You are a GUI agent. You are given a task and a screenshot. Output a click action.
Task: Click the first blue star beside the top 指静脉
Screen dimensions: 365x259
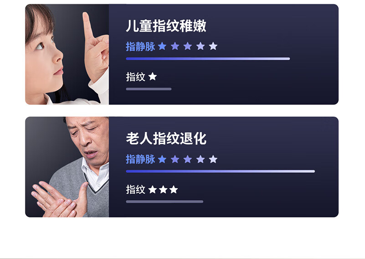tap(162, 46)
